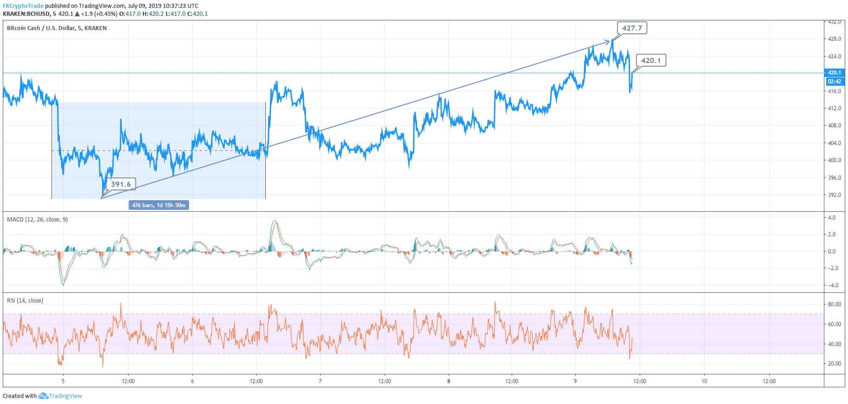848x404 pixels.
Task: Click the countdown timer 02:42 on axis
Action: [x=835, y=82]
